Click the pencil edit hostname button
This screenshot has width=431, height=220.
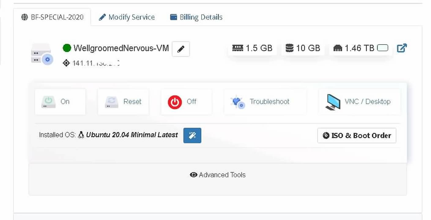[x=181, y=49]
